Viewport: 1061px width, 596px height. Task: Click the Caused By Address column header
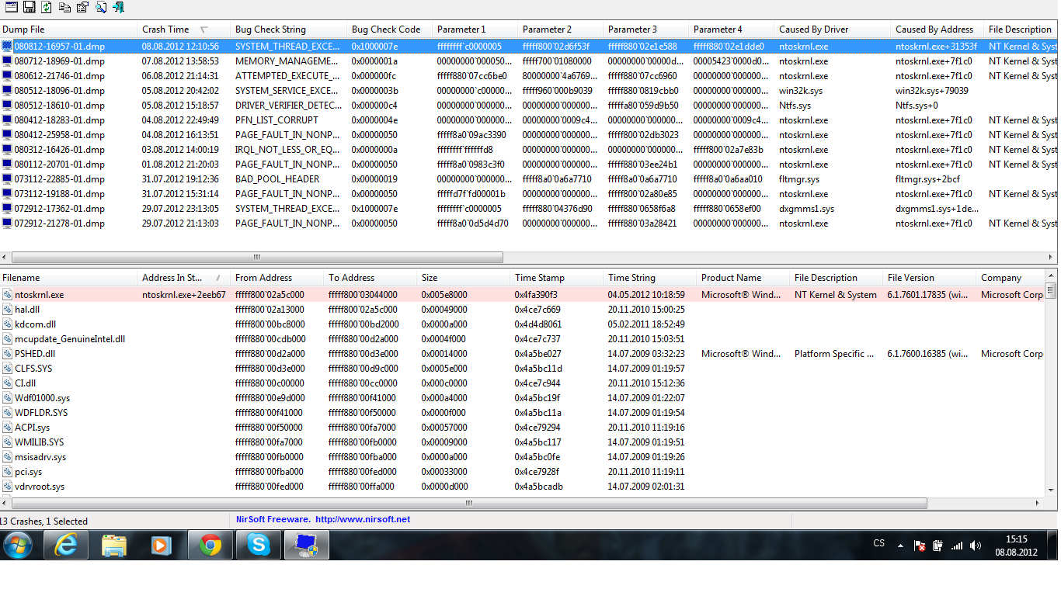(x=938, y=29)
